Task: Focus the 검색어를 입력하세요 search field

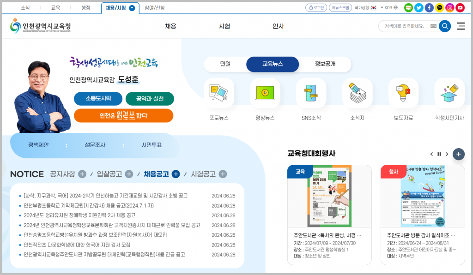Action: [x=404, y=26]
